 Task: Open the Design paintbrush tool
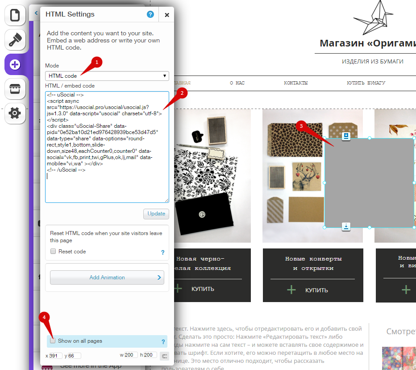15,40
